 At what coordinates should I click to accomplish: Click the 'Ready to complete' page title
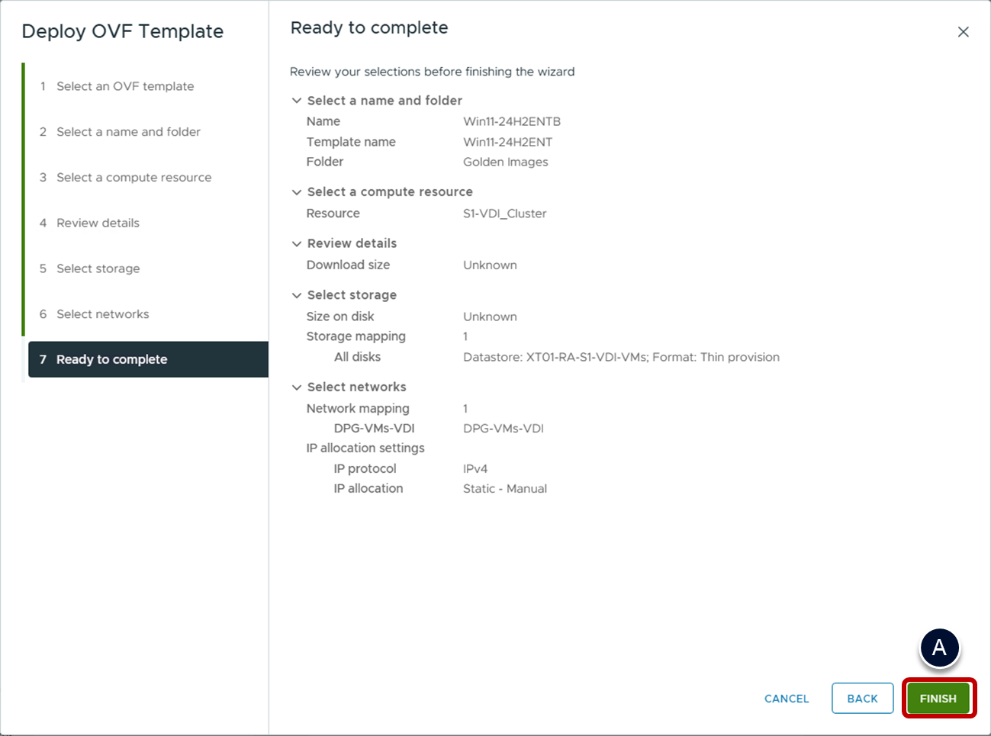369,28
